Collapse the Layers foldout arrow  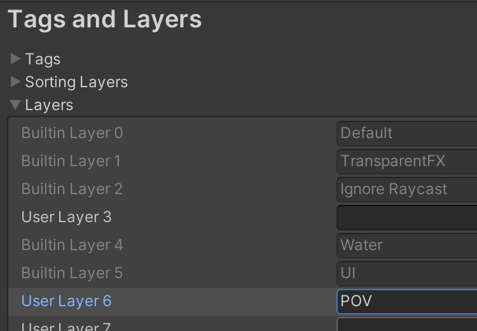point(16,105)
